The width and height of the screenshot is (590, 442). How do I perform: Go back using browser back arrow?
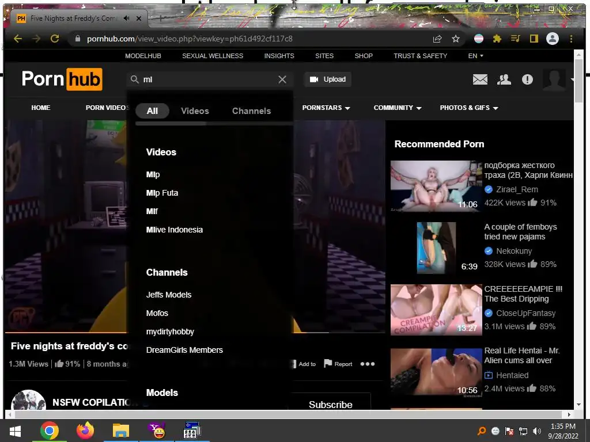pos(18,39)
